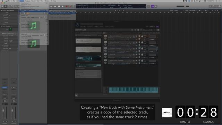Click Compare in the plug-in window header
The width and height of the screenshot is (222, 125).
[x=90, y=27]
